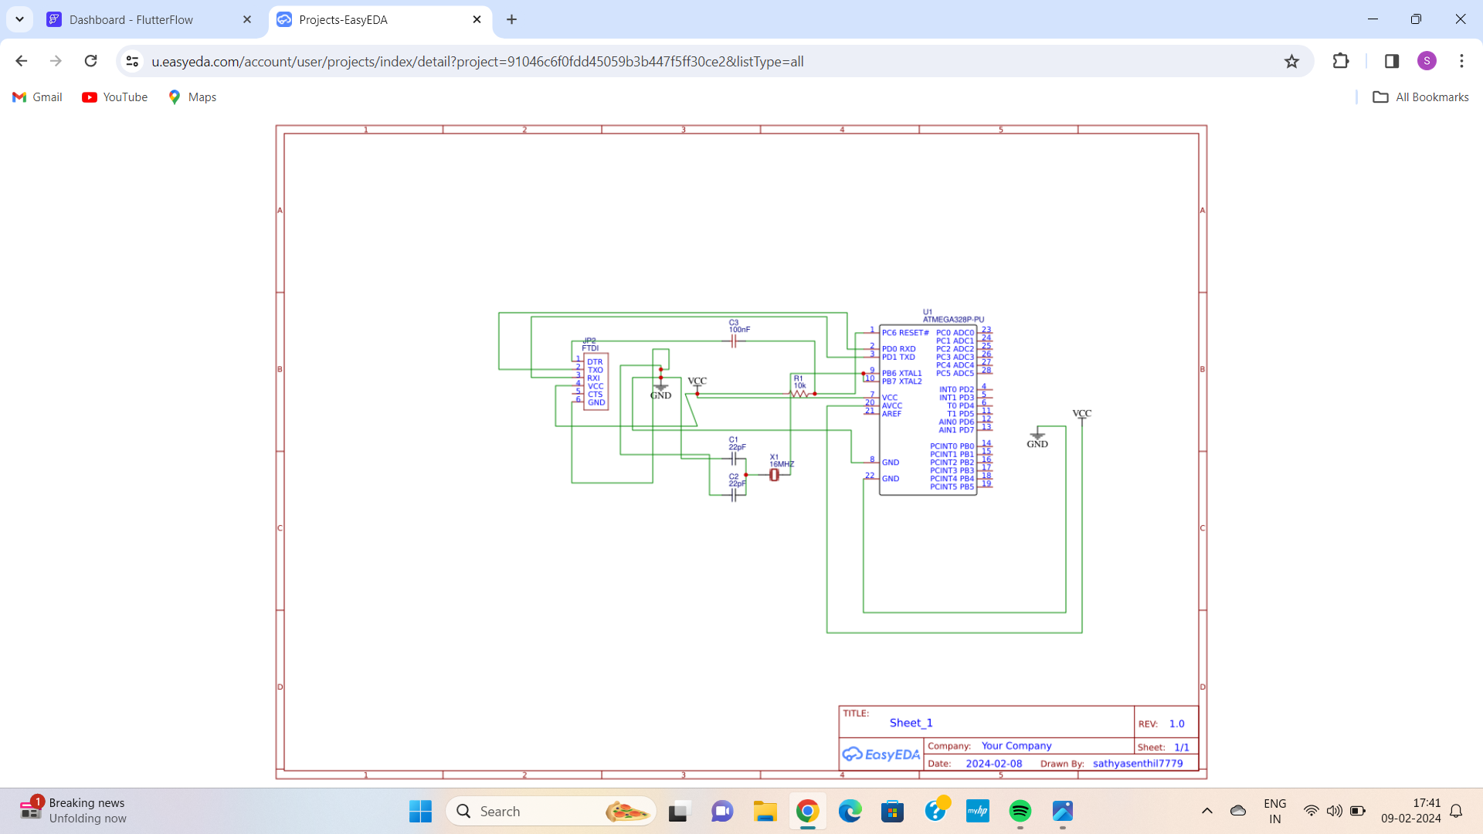Expand the tab search dropdown
This screenshot has height=834, width=1483.
click(x=19, y=20)
